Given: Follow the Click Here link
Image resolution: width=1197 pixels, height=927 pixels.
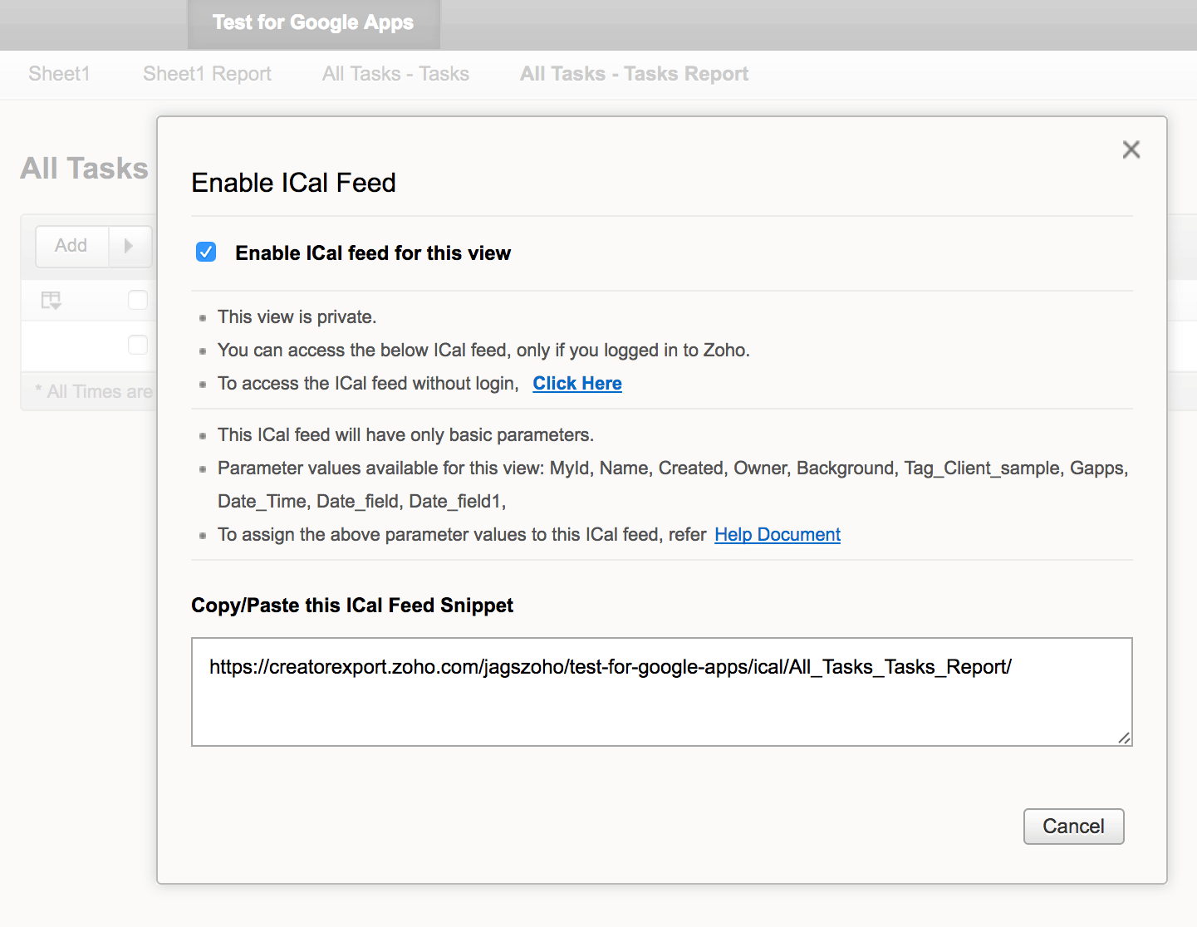Looking at the screenshot, I should (x=577, y=383).
